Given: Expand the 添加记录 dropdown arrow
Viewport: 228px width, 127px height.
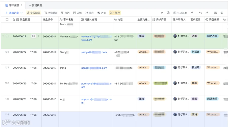Looking at the screenshot, I should click(22, 13).
